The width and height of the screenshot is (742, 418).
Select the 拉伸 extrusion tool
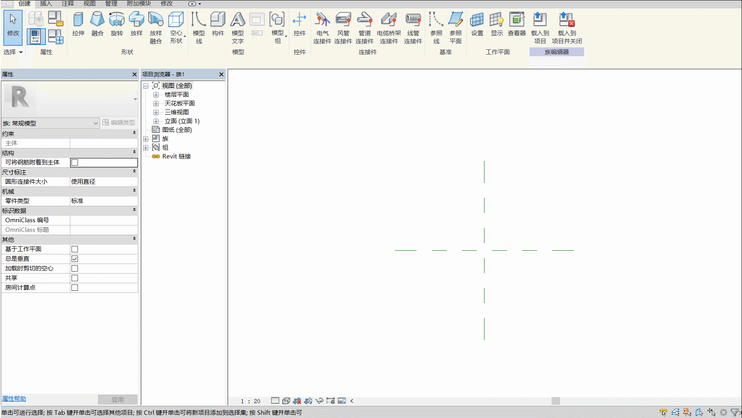[x=78, y=24]
